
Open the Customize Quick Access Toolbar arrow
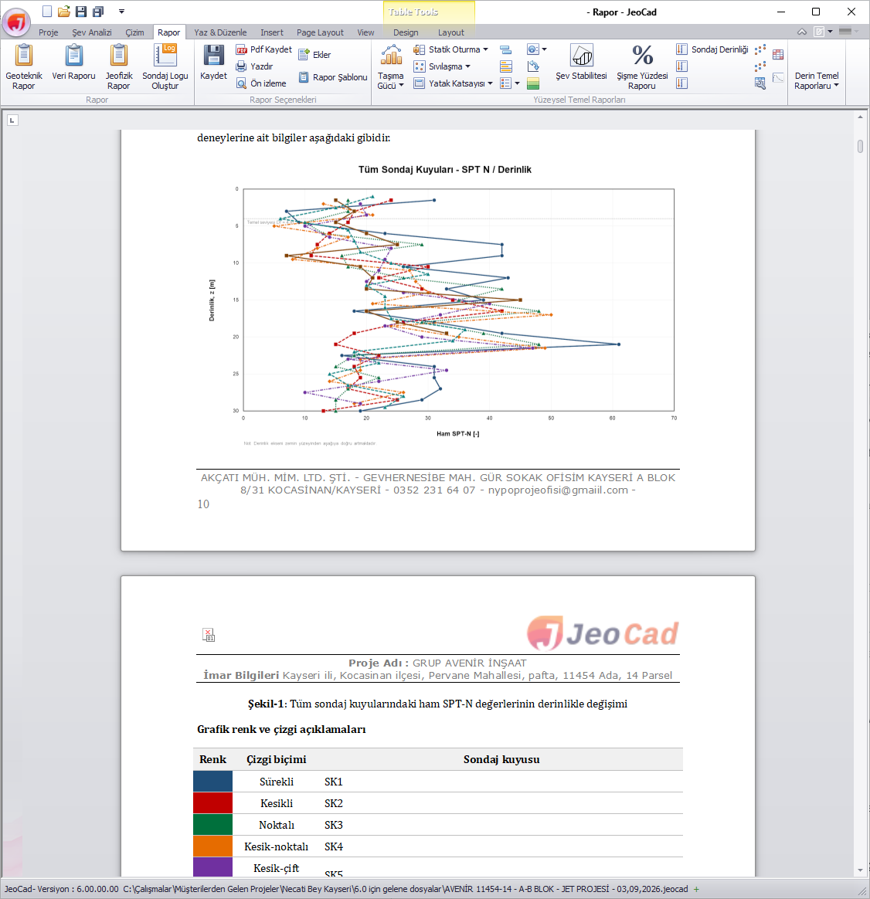tap(121, 12)
